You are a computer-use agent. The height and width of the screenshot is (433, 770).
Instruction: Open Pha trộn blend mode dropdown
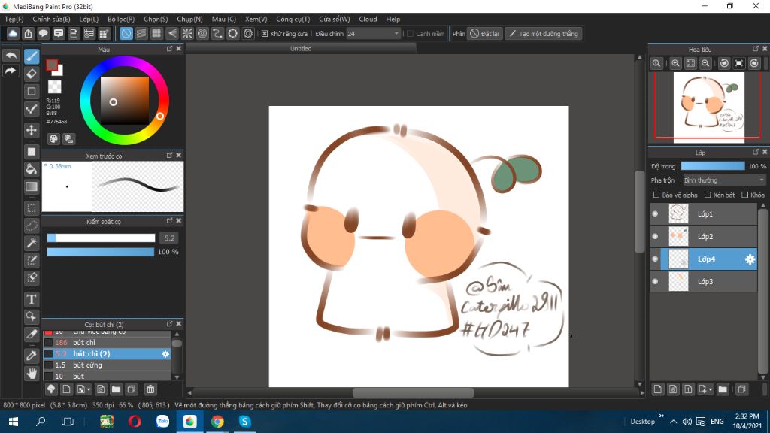[724, 180]
